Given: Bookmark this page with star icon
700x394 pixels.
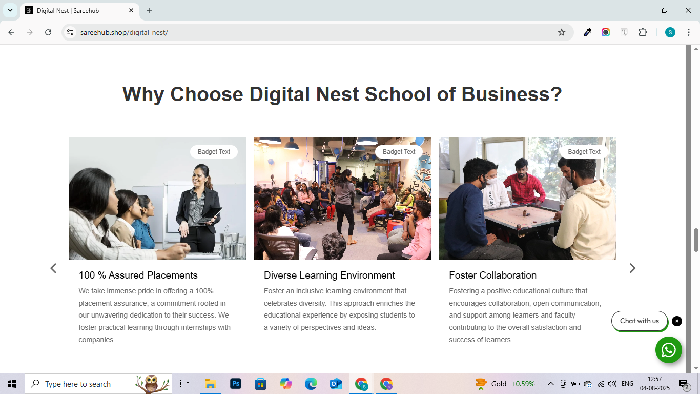Looking at the screenshot, I should [562, 32].
